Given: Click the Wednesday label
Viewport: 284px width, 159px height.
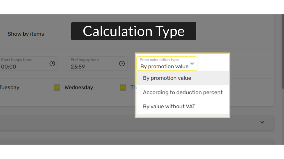Looking at the screenshot, I should [79, 87].
